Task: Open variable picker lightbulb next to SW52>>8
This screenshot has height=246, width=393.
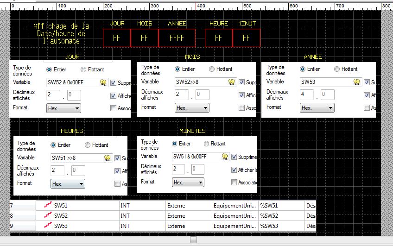Action: pyautogui.click(x=231, y=82)
